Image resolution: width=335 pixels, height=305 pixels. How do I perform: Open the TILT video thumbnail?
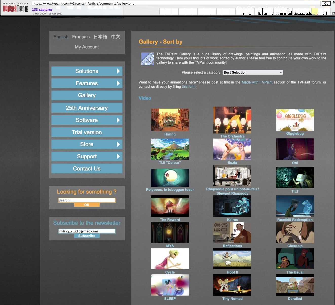[295, 178]
